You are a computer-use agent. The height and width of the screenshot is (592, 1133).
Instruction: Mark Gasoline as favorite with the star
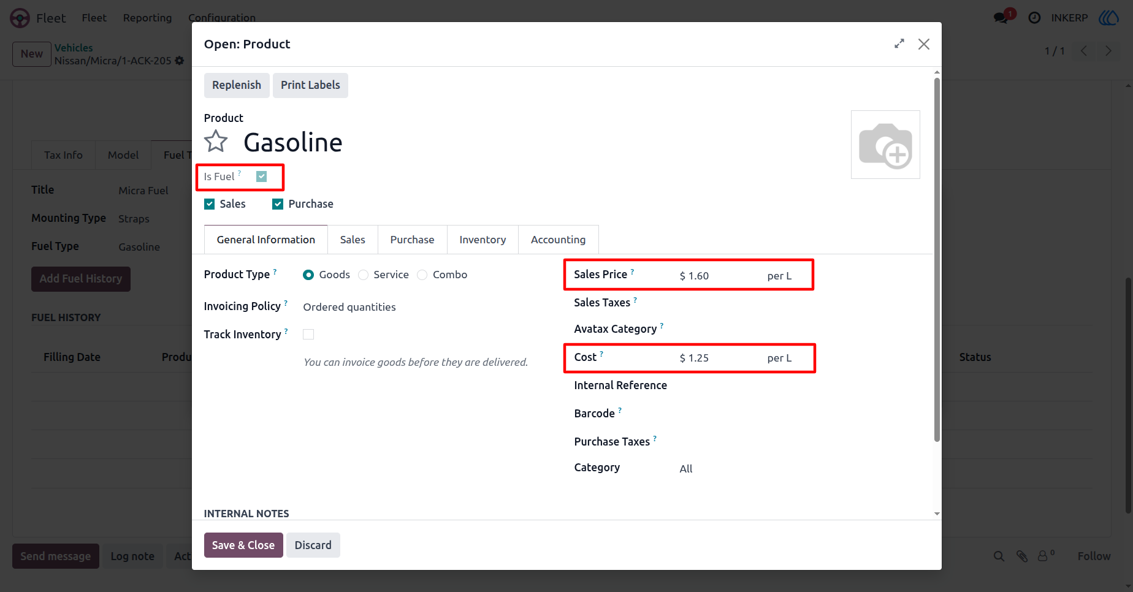click(216, 142)
